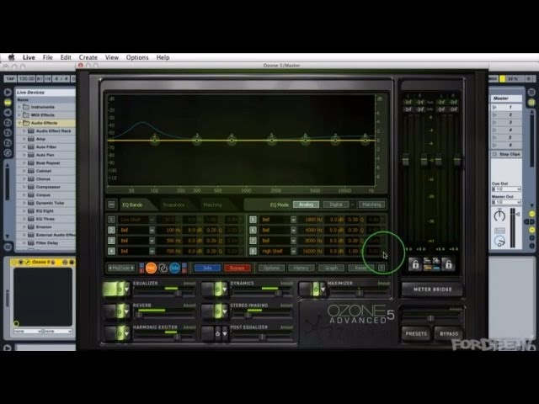539x404 pixels.
Task: Open filter type dropdown for band 2
Action: [152, 230]
